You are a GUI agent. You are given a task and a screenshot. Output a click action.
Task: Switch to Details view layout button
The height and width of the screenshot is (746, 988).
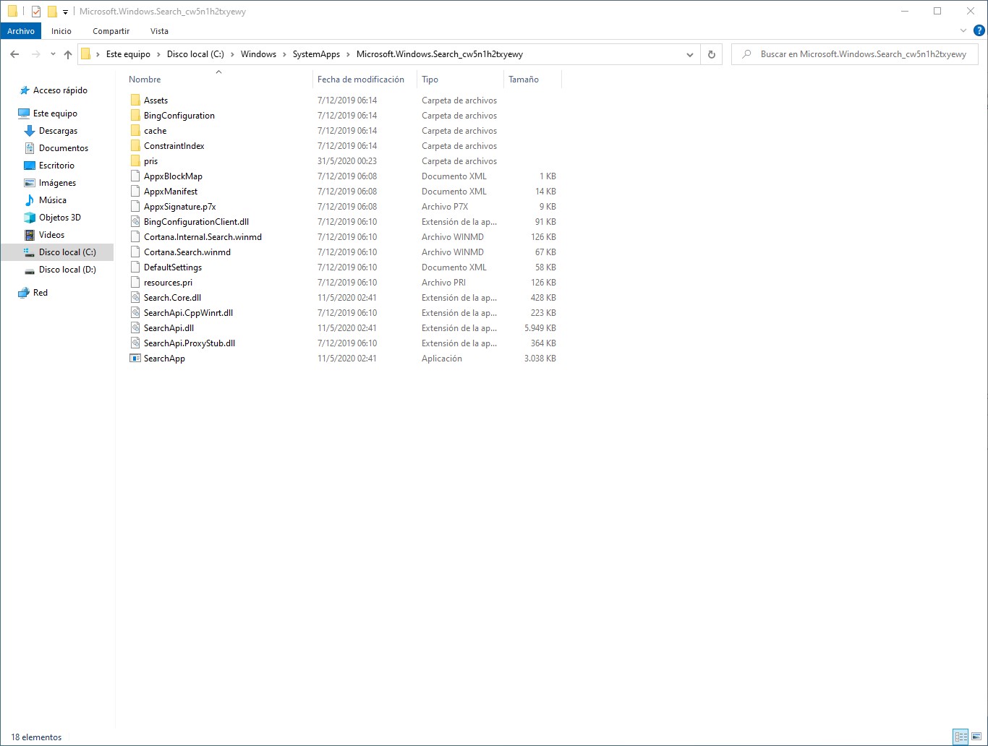pos(961,737)
